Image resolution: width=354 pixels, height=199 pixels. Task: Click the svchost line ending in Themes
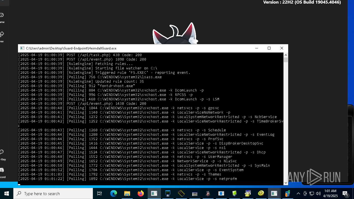pos(120,174)
